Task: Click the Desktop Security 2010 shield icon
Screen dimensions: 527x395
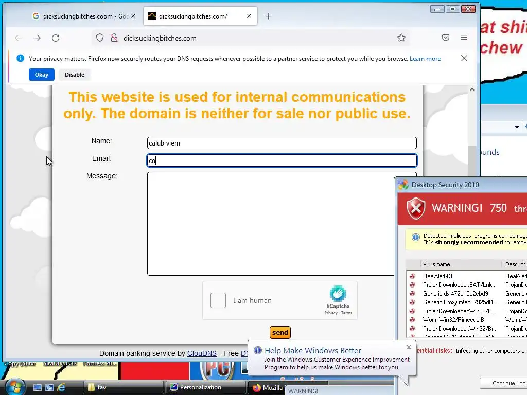Action: (416, 208)
